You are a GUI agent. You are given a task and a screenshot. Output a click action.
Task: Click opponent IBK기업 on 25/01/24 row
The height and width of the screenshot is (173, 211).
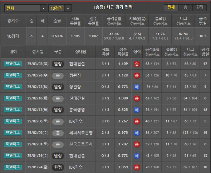pyautogui.click(x=76, y=167)
